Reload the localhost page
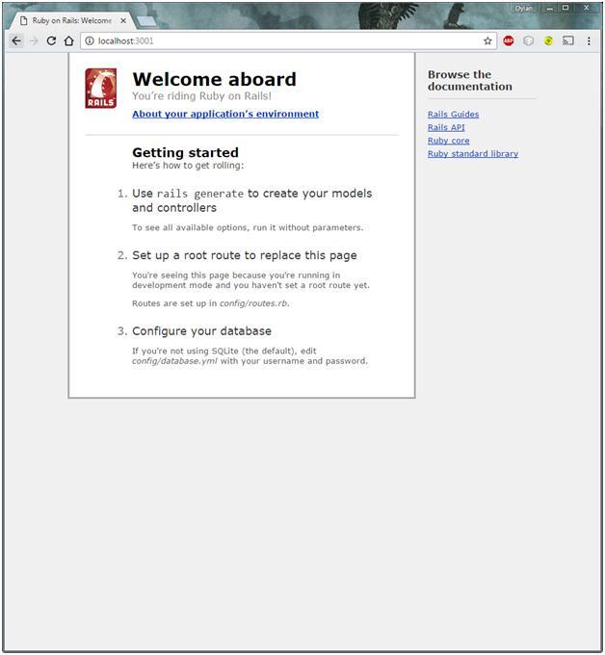The width and height of the screenshot is (605, 655). click(x=51, y=40)
